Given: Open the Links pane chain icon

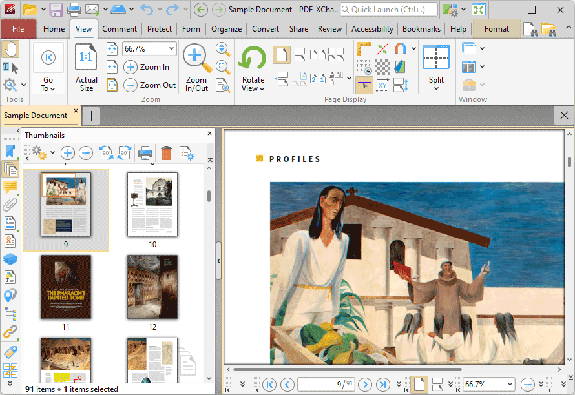Looking at the screenshot, I should pos(10,332).
